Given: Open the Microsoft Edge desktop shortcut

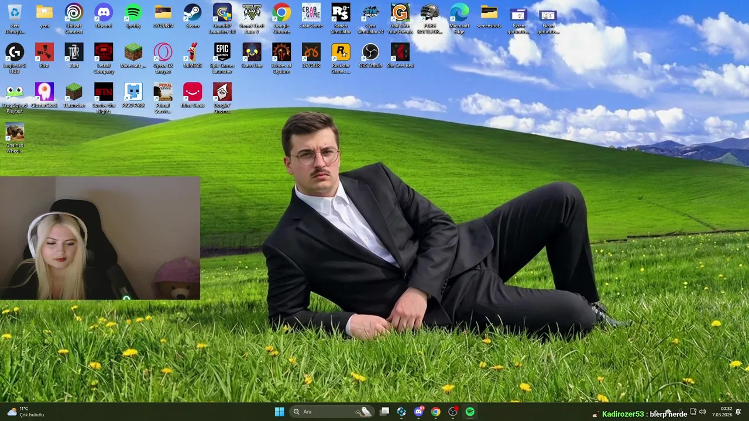Looking at the screenshot, I should 459,18.
